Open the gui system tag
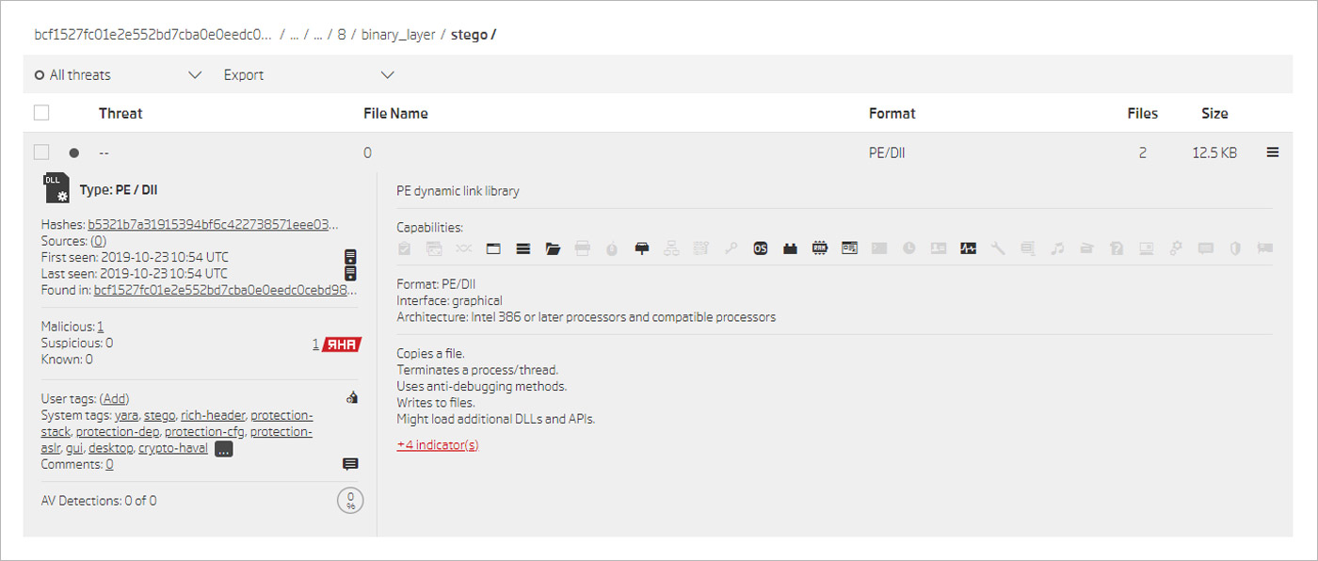The height and width of the screenshot is (561, 1318). [x=74, y=448]
